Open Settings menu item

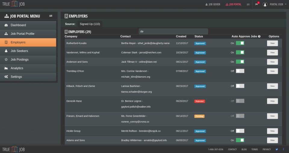tap(28, 77)
